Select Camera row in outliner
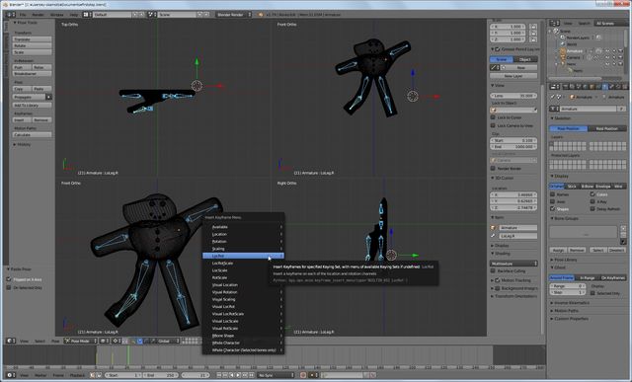 click(573, 57)
